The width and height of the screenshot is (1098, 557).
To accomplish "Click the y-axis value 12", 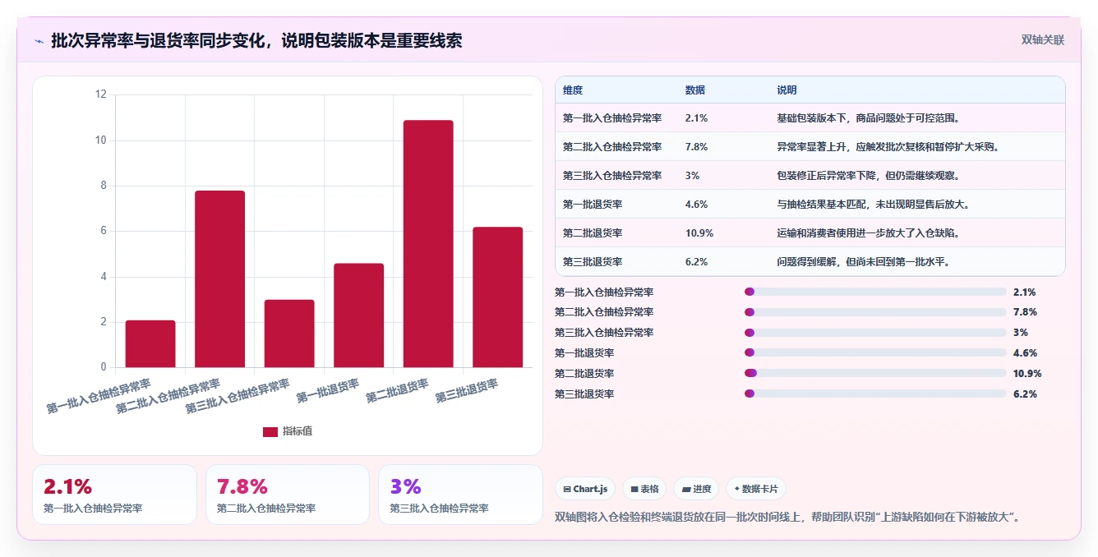I will click(x=101, y=94).
